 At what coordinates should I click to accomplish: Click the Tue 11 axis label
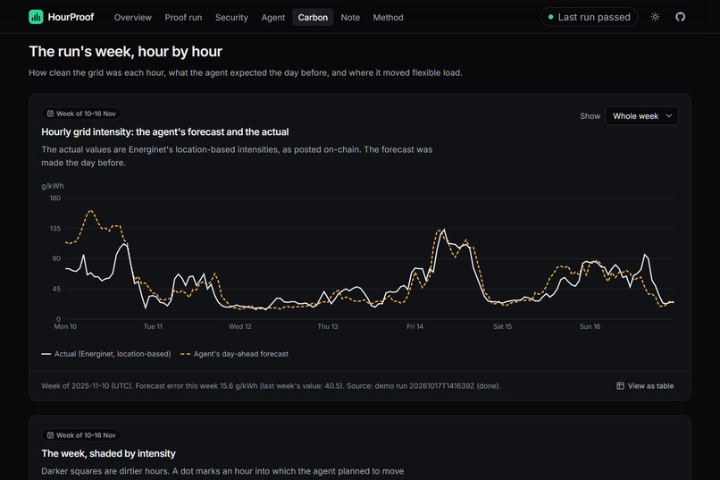[x=153, y=326]
